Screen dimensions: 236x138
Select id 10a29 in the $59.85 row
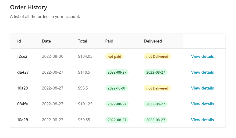(22, 120)
